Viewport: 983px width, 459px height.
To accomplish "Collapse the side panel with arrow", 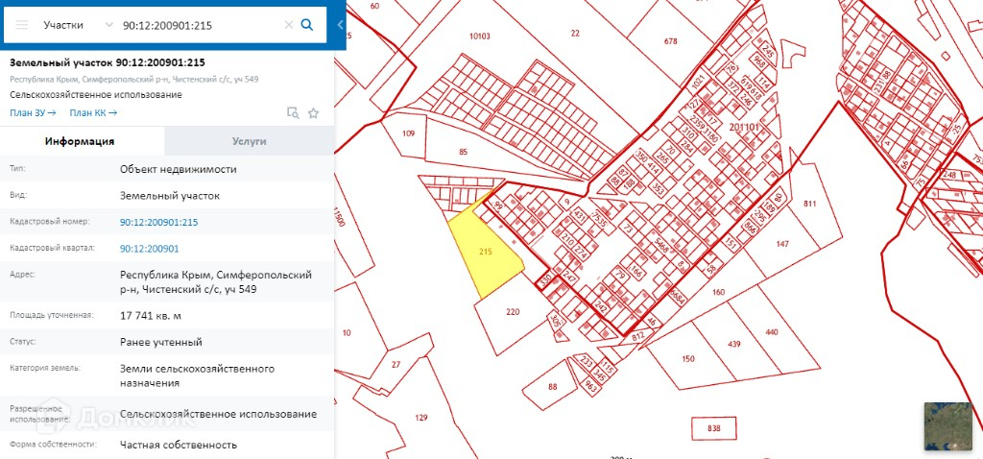I will coord(340,25).
